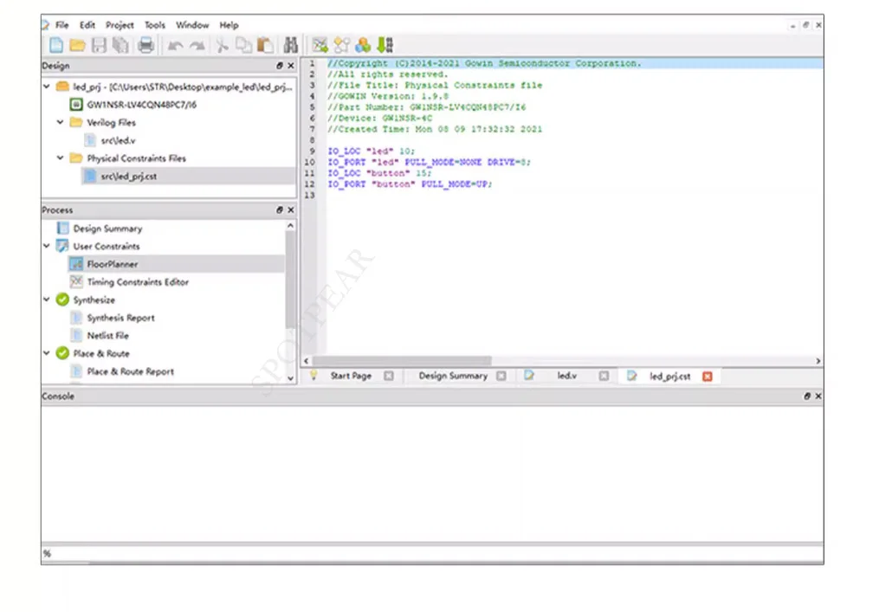Click Process panel scroll up arrow
Viewport: 879px width, 612px height.
coord(290,225)
